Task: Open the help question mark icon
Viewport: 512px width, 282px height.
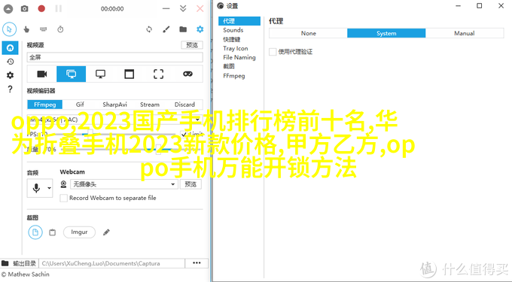Action: 10,89
